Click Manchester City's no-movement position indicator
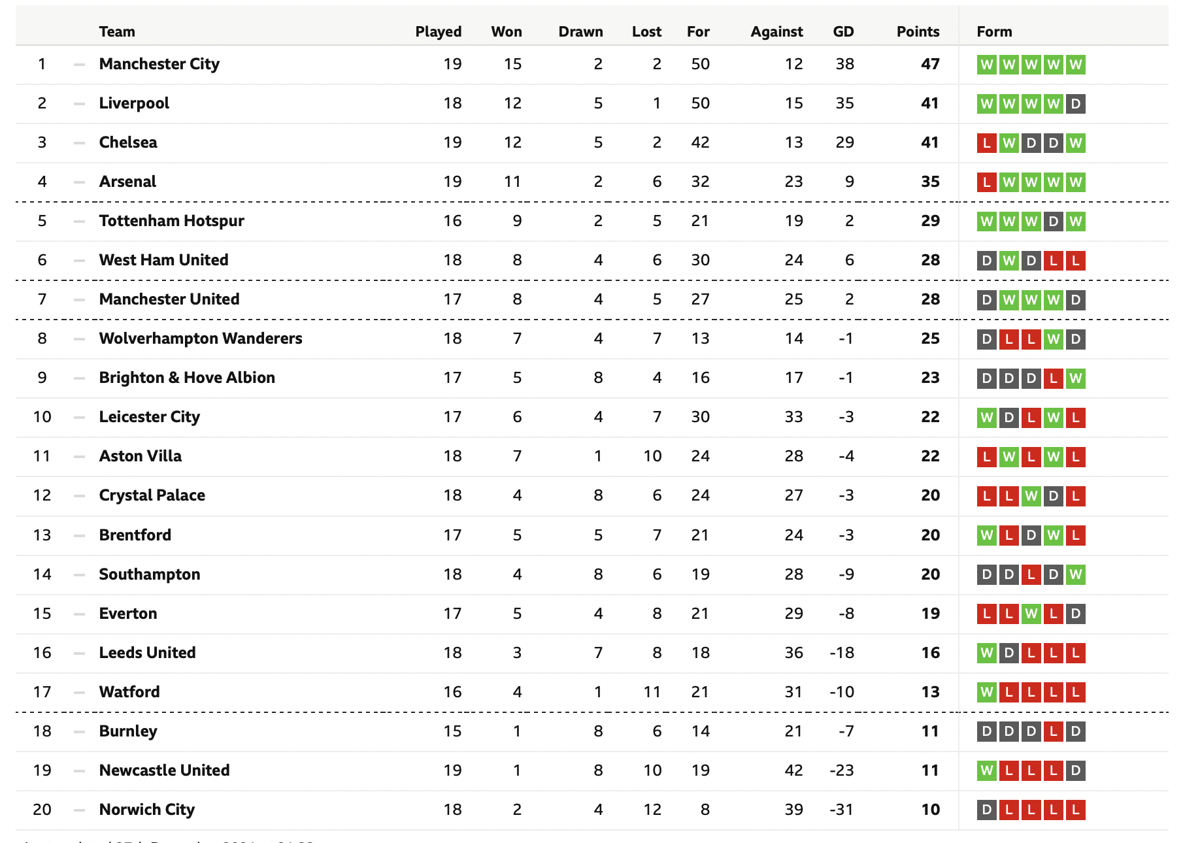This screenshot has height=843, width=1183. (80, 65)
